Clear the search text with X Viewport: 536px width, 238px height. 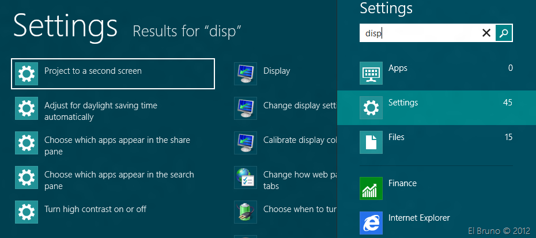pyautogui.click(x=486, y=33)
